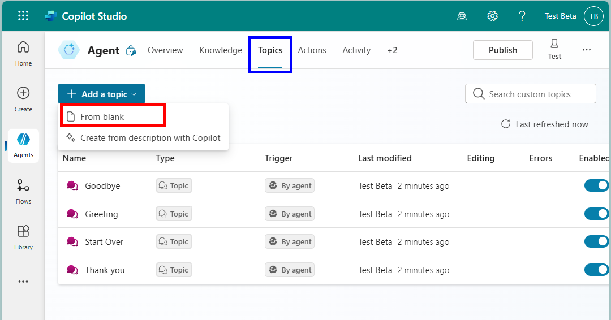Disable the Start Over topic toggle

pyautogui.click(x=597, y=242)
